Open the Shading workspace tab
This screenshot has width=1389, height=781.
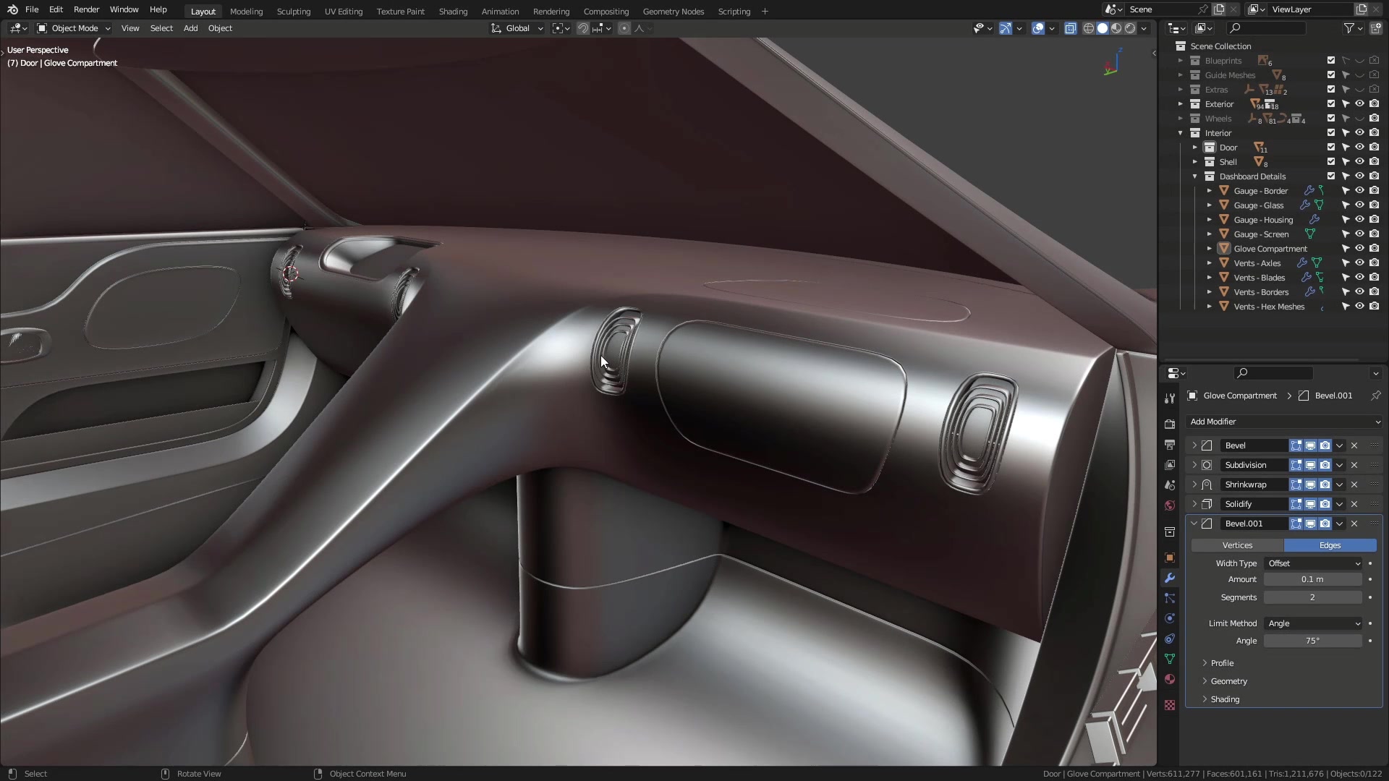click(x=453, y=12)
